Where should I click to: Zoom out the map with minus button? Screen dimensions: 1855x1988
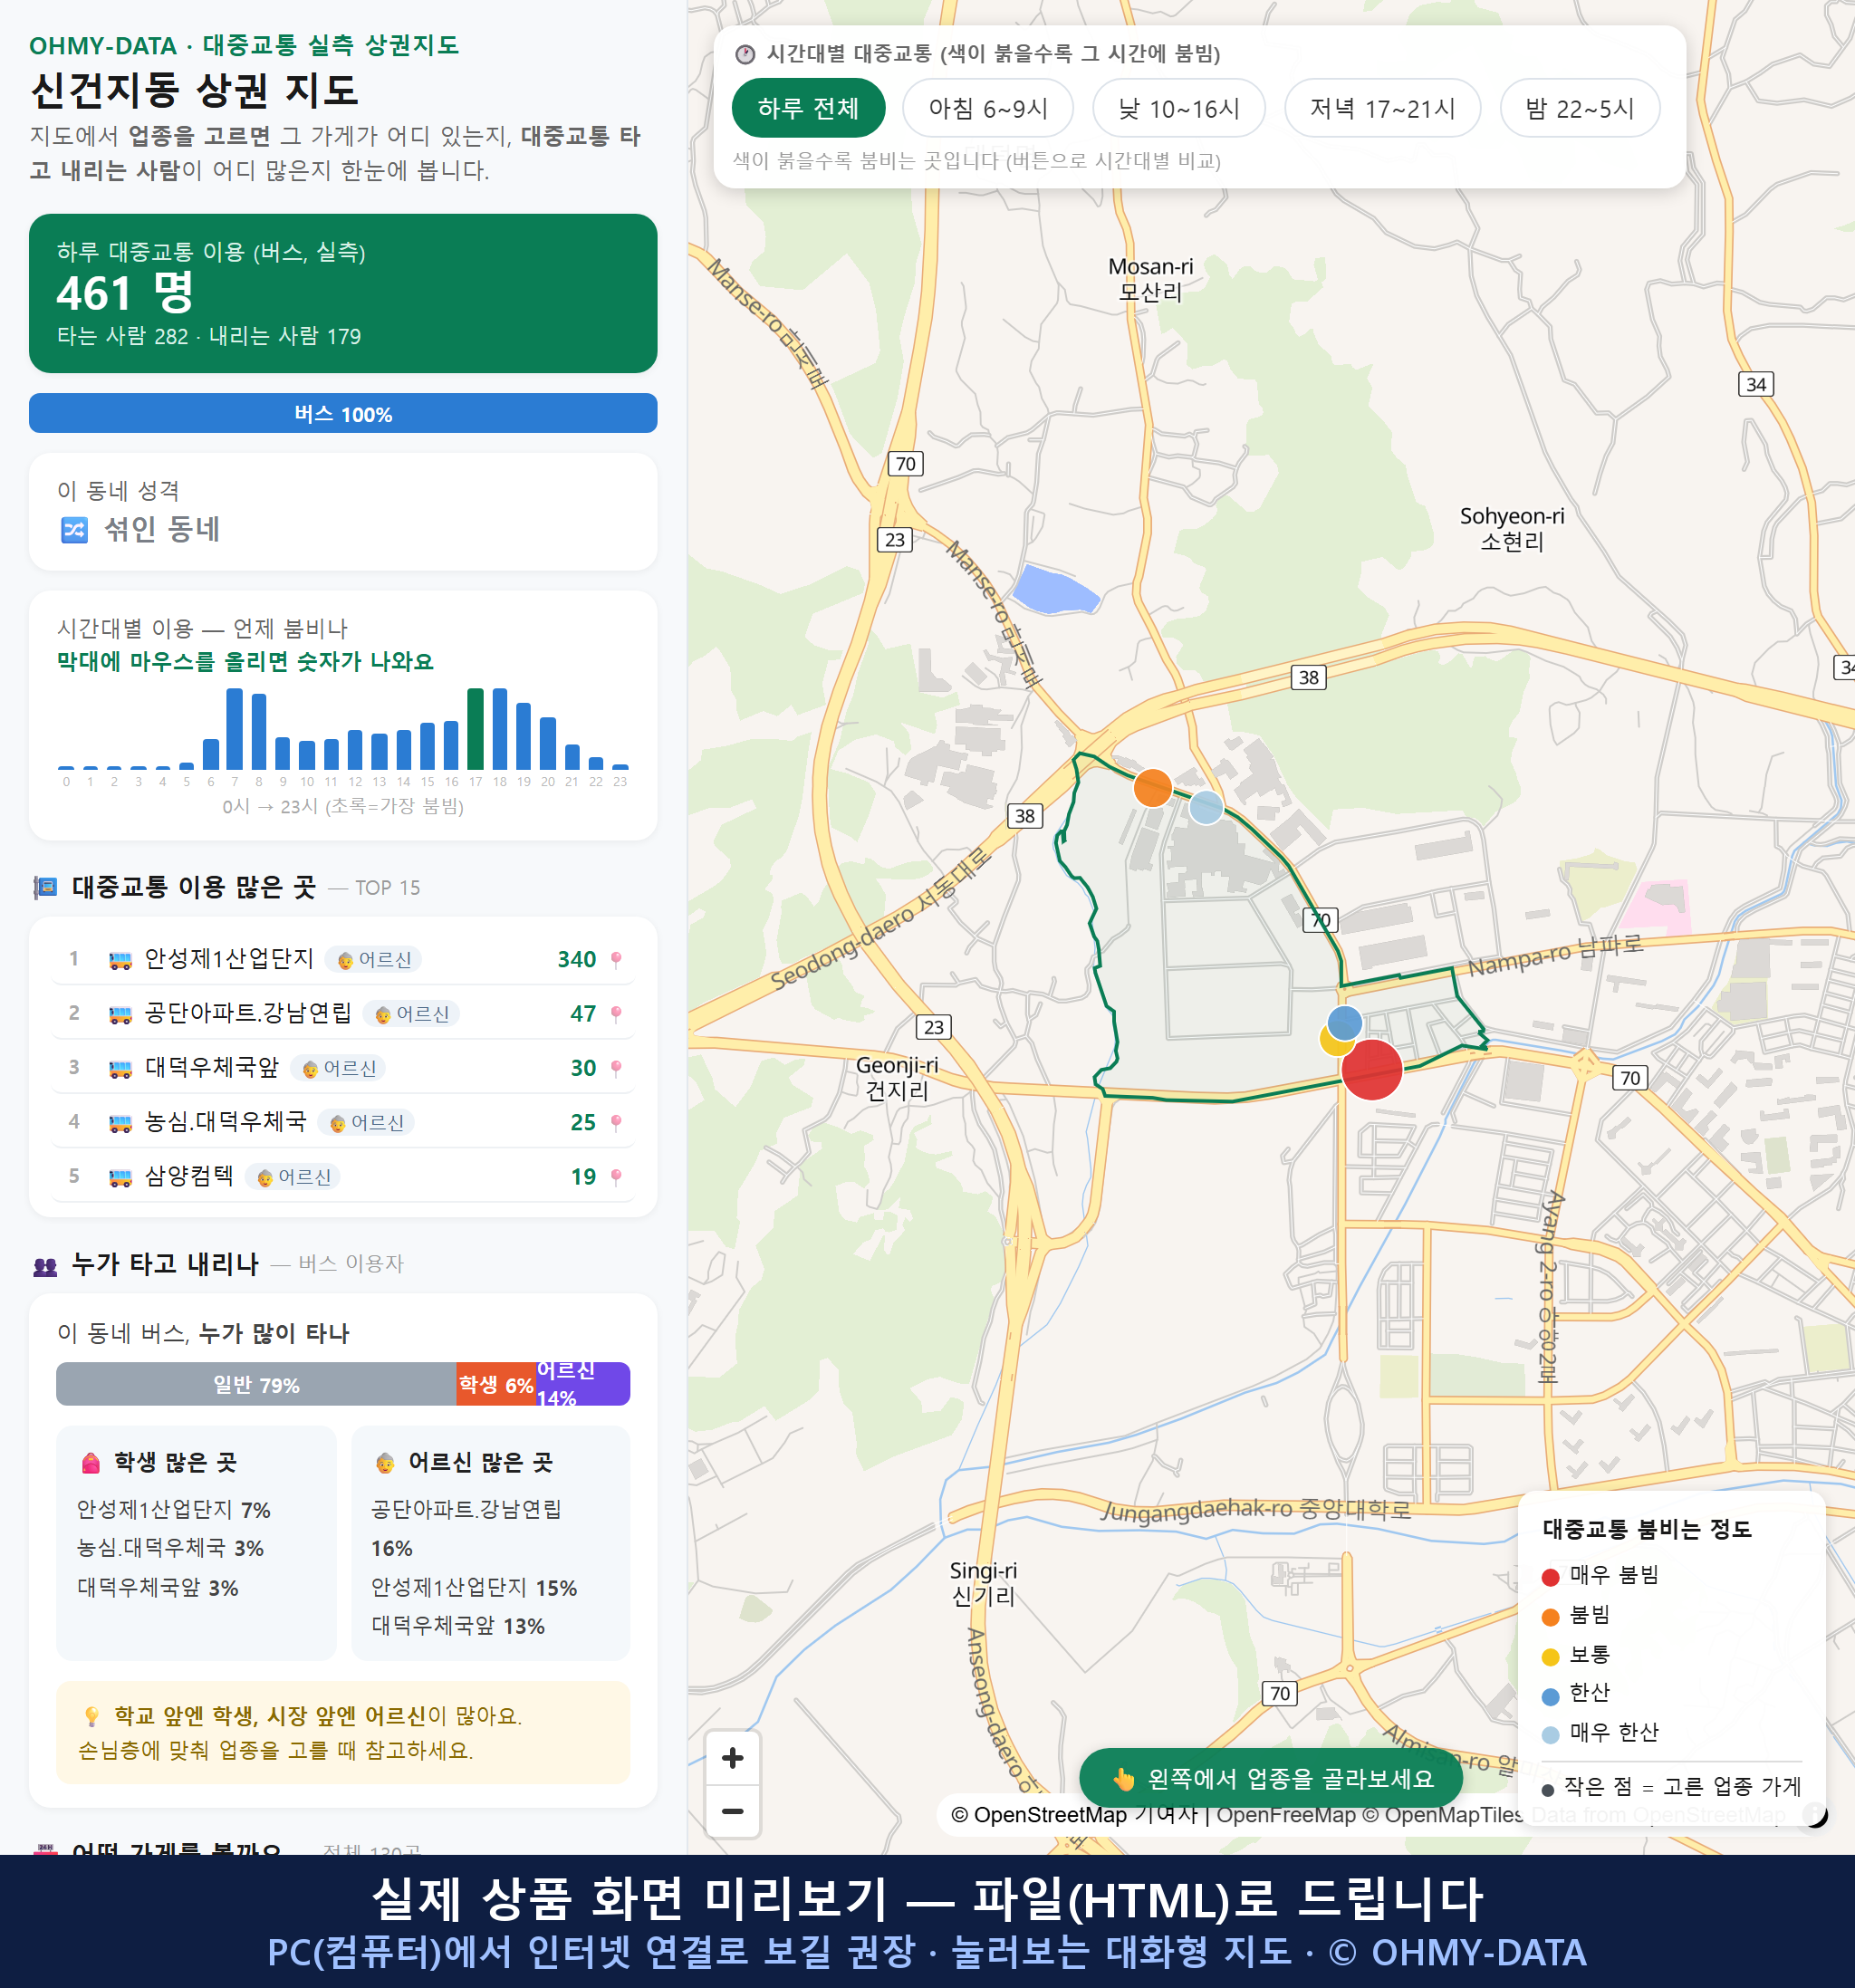point(733,1811)
